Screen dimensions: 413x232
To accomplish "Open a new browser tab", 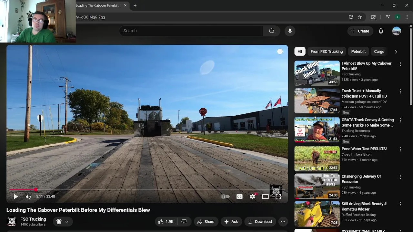I will [x=135, y=5].
